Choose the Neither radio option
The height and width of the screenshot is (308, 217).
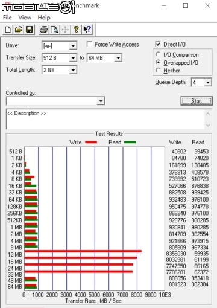point(159,70)
